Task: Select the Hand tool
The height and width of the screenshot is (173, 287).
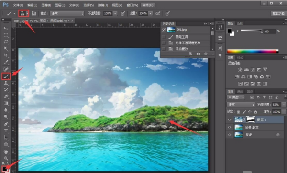Action: (x=6, y=151)
